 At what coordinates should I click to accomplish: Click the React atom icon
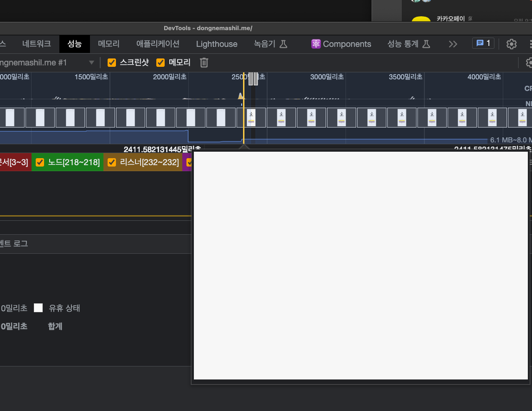[316, 44]
